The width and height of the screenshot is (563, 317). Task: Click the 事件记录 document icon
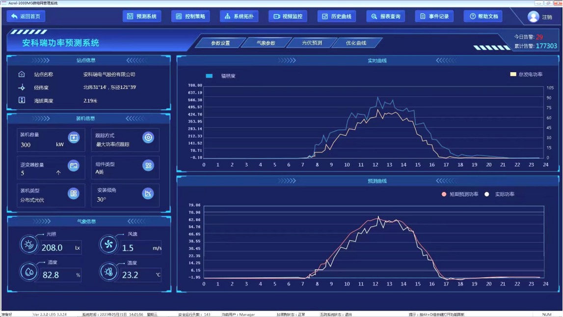[423, 16]
